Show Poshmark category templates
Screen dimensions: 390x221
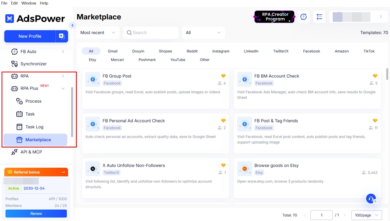[x=147, y=60]
